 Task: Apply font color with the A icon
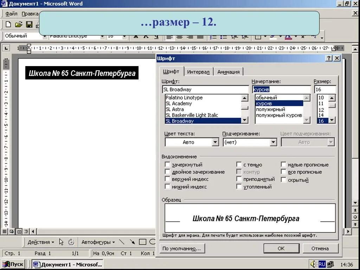pos(288,37)
